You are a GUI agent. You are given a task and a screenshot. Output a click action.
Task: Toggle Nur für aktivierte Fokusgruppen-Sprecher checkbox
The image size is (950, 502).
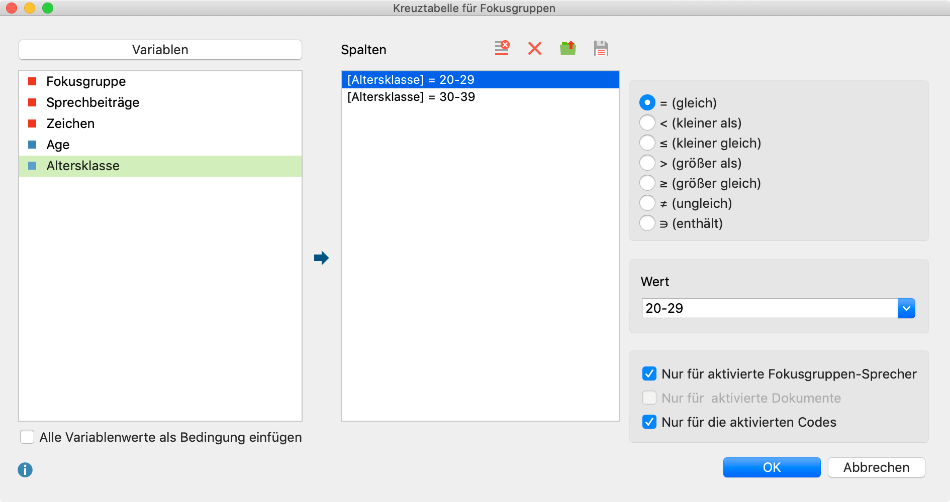[x=649, y=373]
